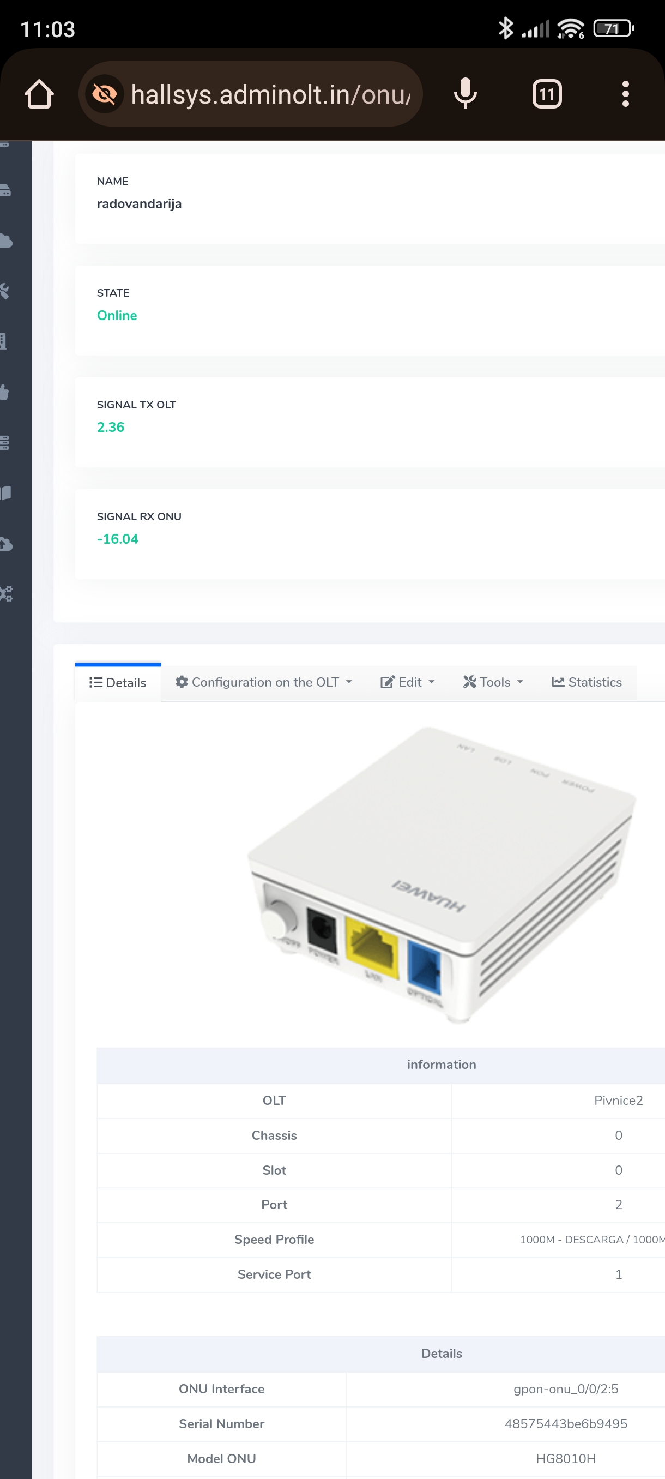
Task: Open the gears settings icon in sidebar
Action: (x=6, y=594)
